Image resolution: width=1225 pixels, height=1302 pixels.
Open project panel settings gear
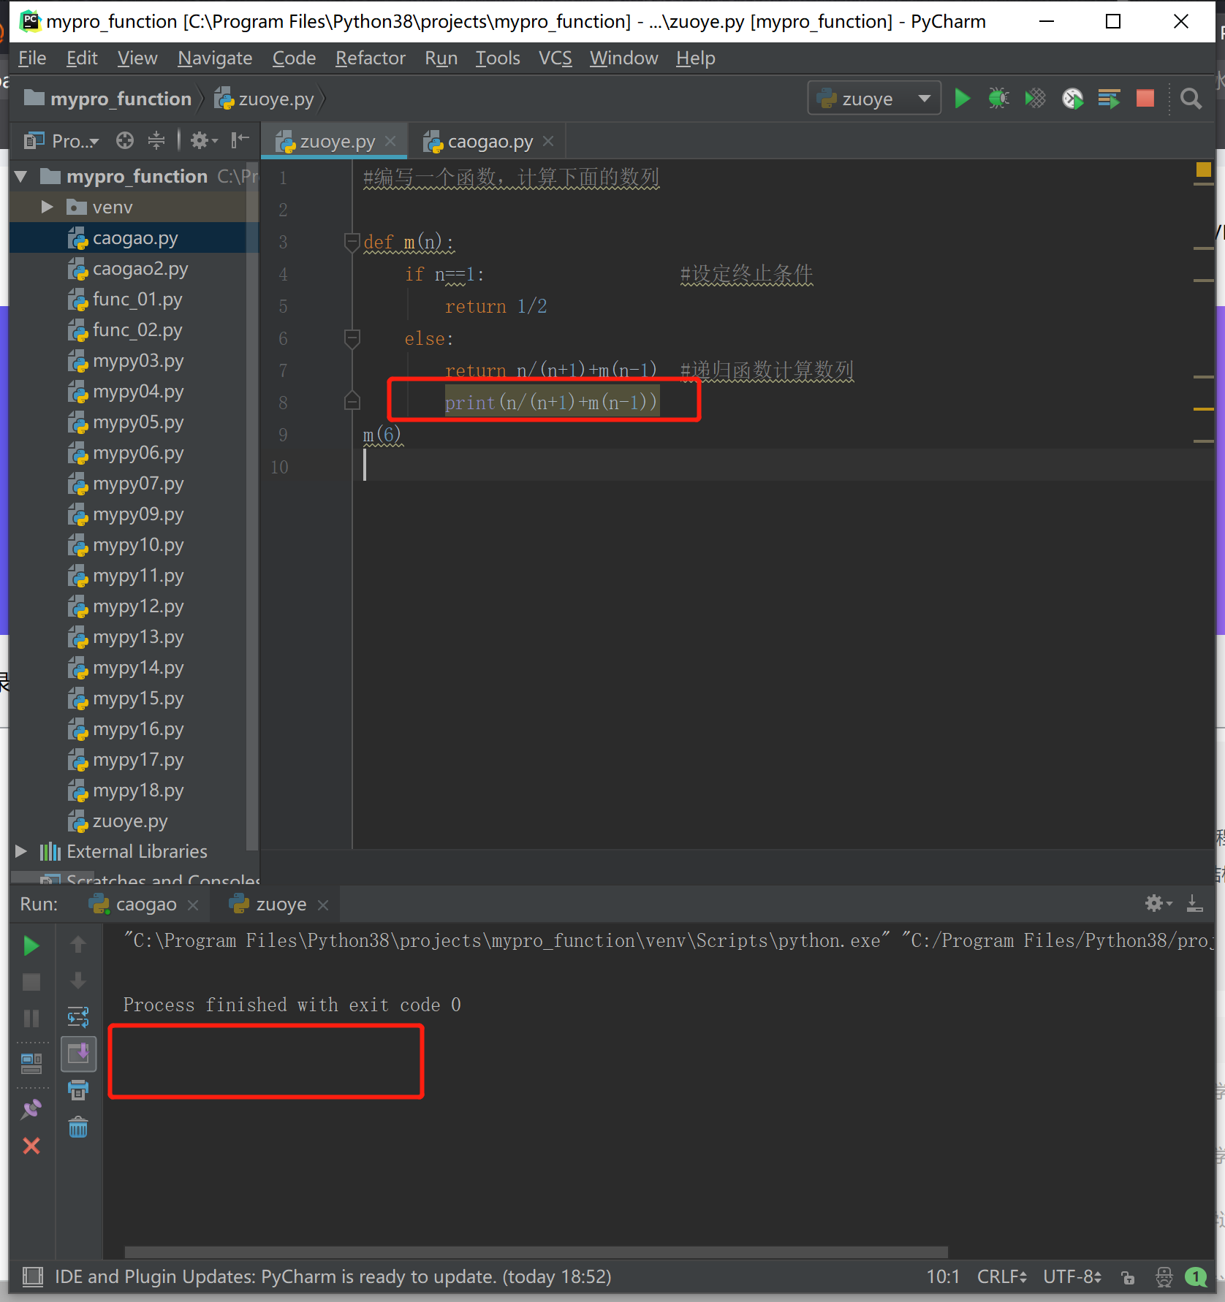point(203,140)
